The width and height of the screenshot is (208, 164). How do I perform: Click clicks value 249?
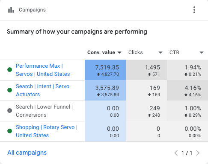(155, 108)
